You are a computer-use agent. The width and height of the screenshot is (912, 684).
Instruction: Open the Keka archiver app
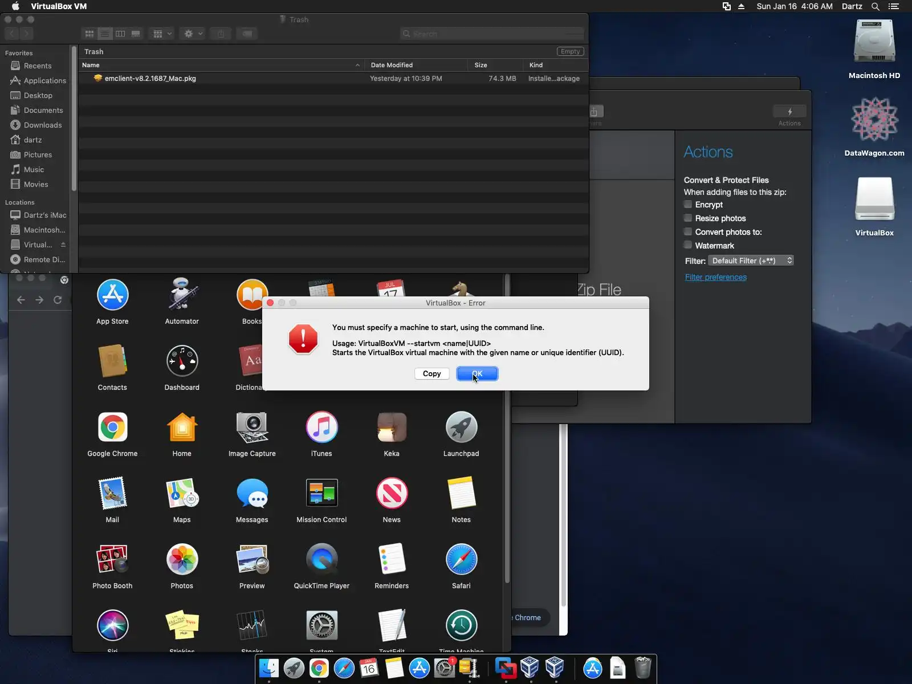pos(392,427)
